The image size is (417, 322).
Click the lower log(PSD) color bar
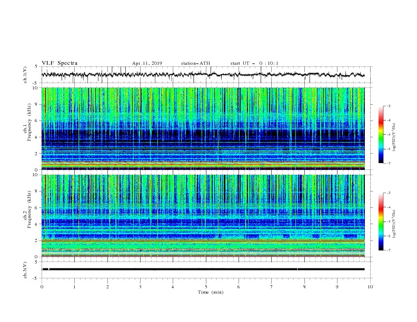pos(381,222)
